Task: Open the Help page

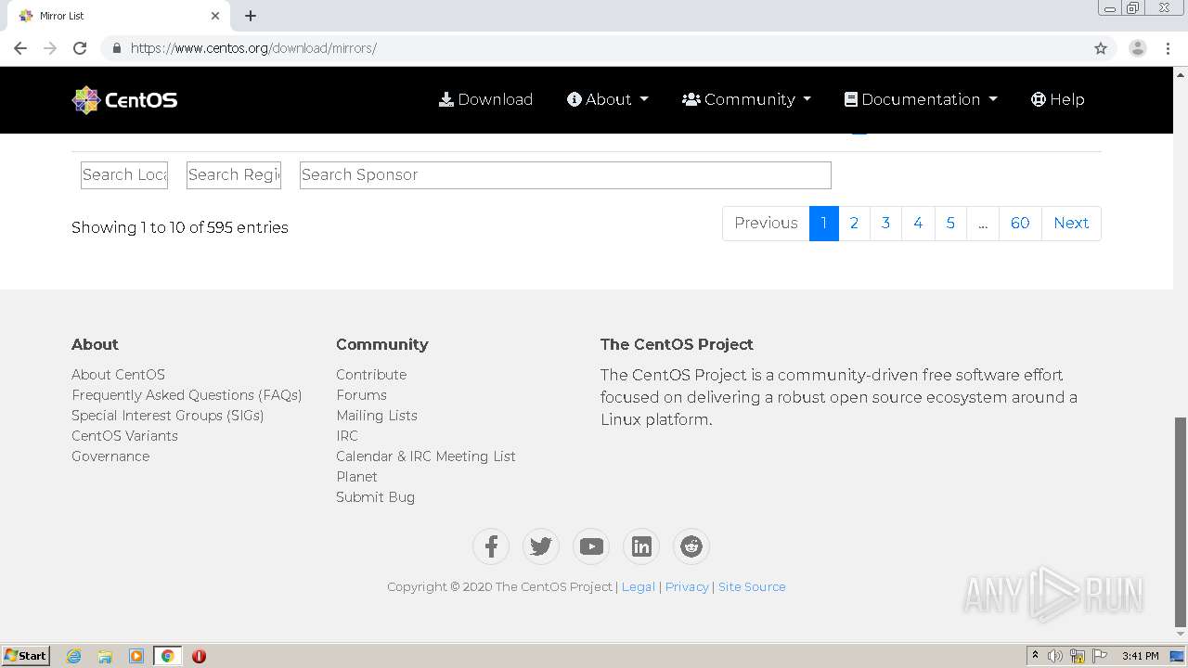Action: pyautogui.click(x=1057, y=99)
